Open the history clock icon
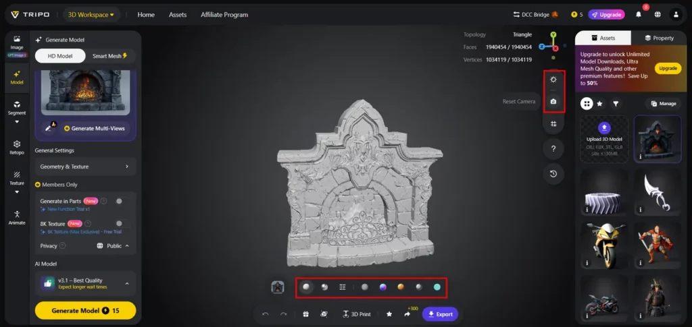 553,174
